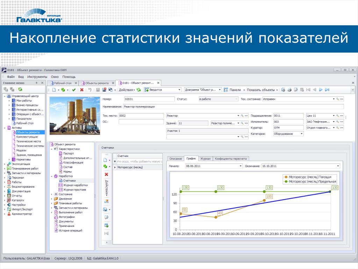
Task: Click the new counter icon in the Счетчики toolbar
Action: tap(105, 160)
